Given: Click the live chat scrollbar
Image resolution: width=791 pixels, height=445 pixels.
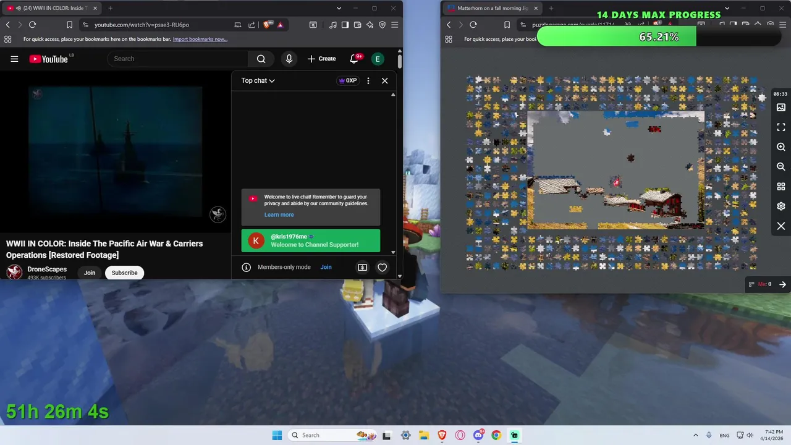Looking at the screenshot, I should (393, 173).
